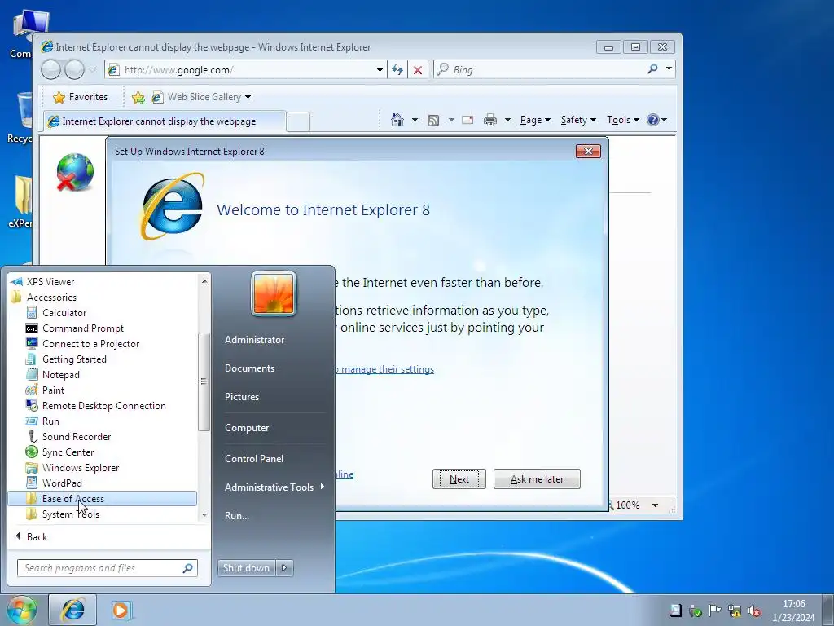Open Sync Center

(68, 452)
